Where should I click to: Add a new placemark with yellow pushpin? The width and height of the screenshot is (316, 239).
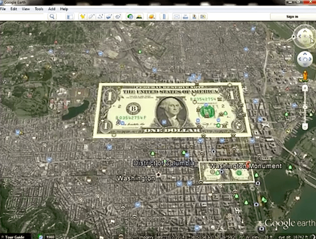83,17
